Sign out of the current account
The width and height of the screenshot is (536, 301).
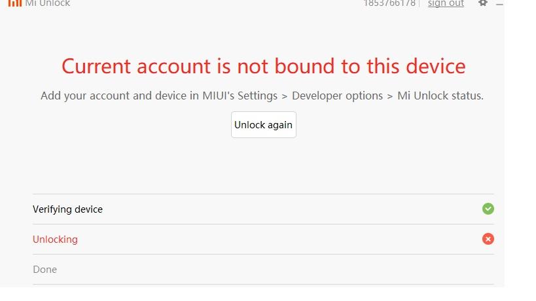click(x=446, y=3)
